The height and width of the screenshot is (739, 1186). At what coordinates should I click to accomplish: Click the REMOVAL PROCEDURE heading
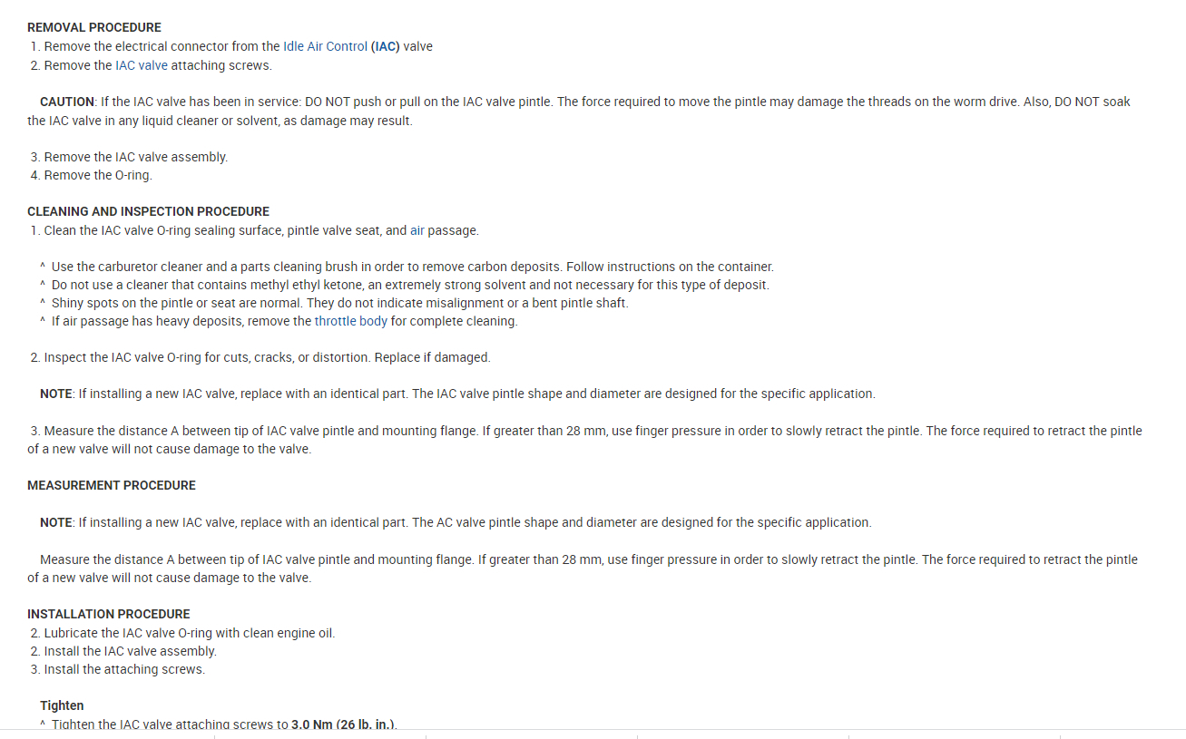coord(94,27)
